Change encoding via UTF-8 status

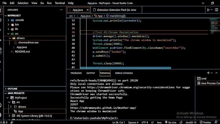(x=145, y=123)
